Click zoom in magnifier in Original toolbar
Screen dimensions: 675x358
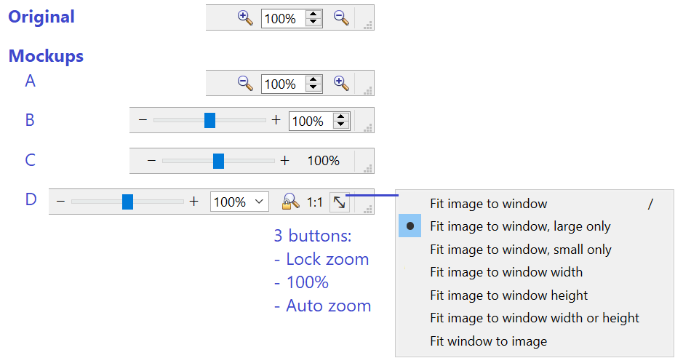[245, 17]
